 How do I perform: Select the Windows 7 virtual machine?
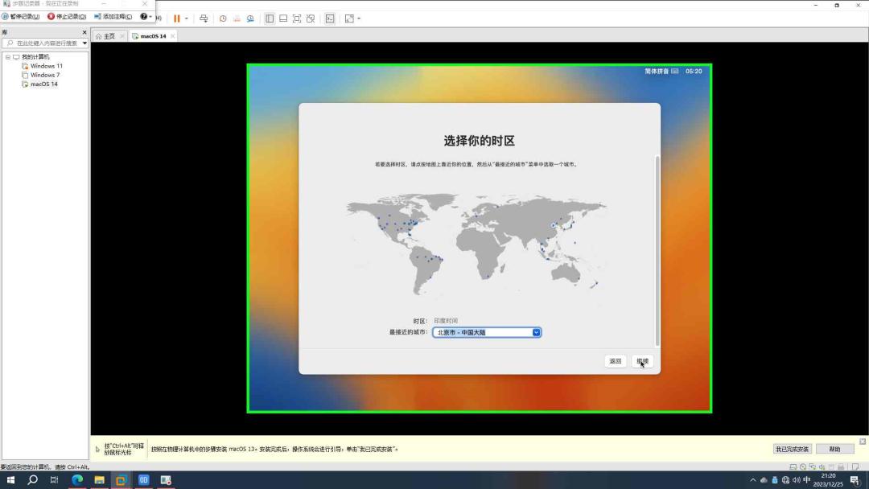45,75
